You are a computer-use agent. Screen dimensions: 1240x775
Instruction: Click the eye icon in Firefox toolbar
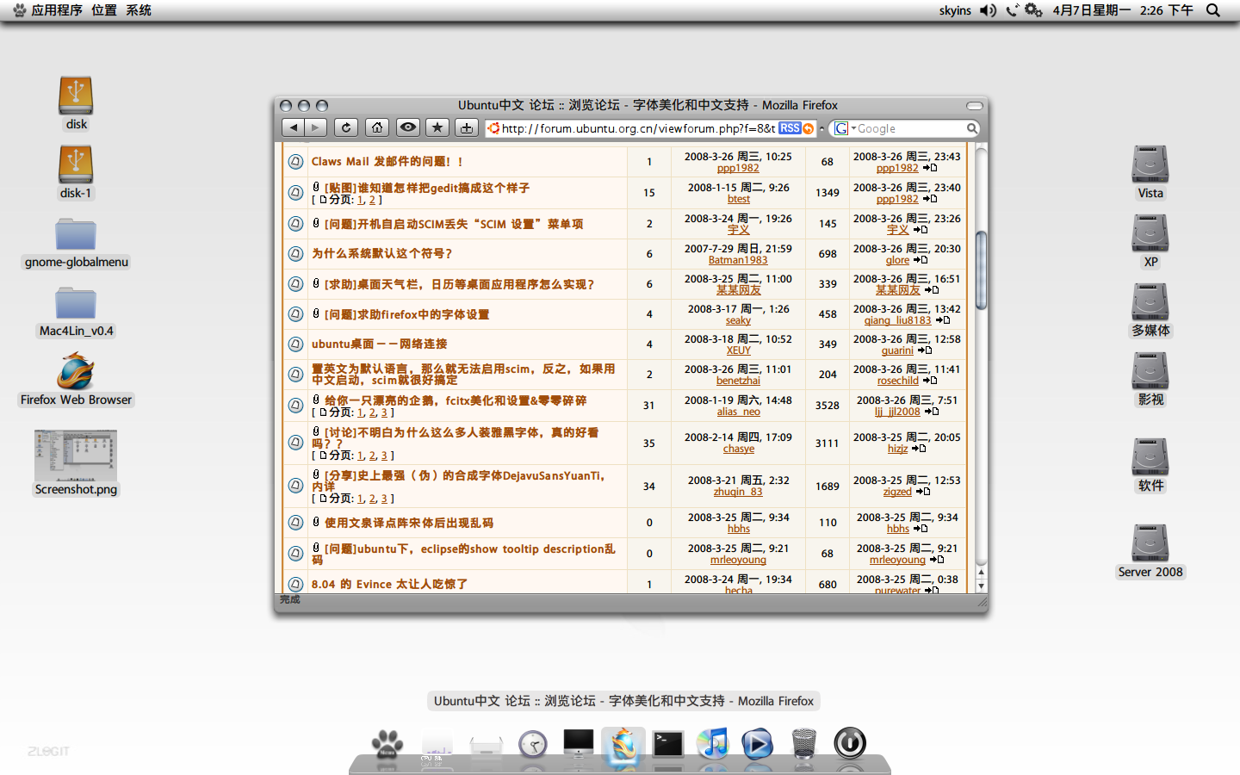(408, 127)
